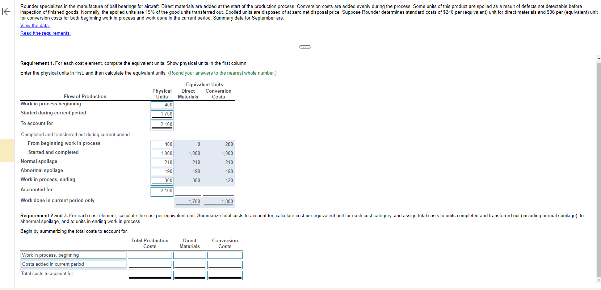The width and height of the screenshot is (601, 290).
Task: Select Abnormal spoilage physical units field
Action: (x=162, y=171)
